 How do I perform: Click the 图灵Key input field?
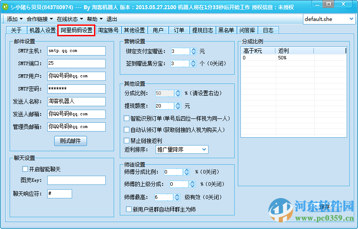(x=76, y=180)
